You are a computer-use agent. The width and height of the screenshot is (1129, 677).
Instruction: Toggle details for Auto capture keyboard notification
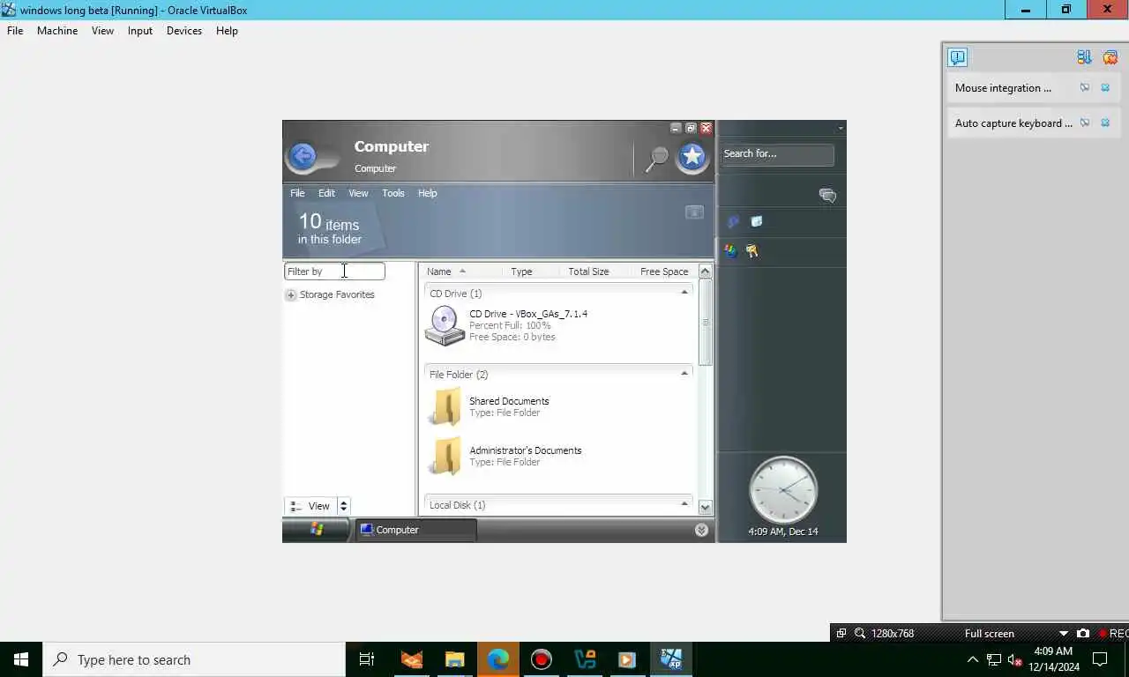(1085, 123)
